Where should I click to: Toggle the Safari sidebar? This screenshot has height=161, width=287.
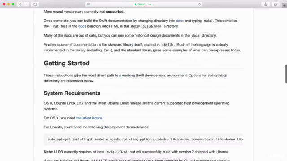(35, 4)
